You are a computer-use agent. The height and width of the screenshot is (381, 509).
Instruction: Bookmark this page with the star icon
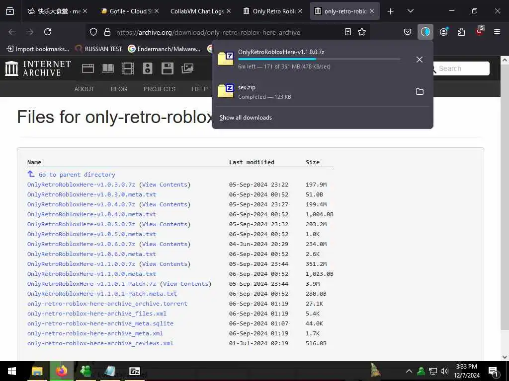tap(362, 32)
